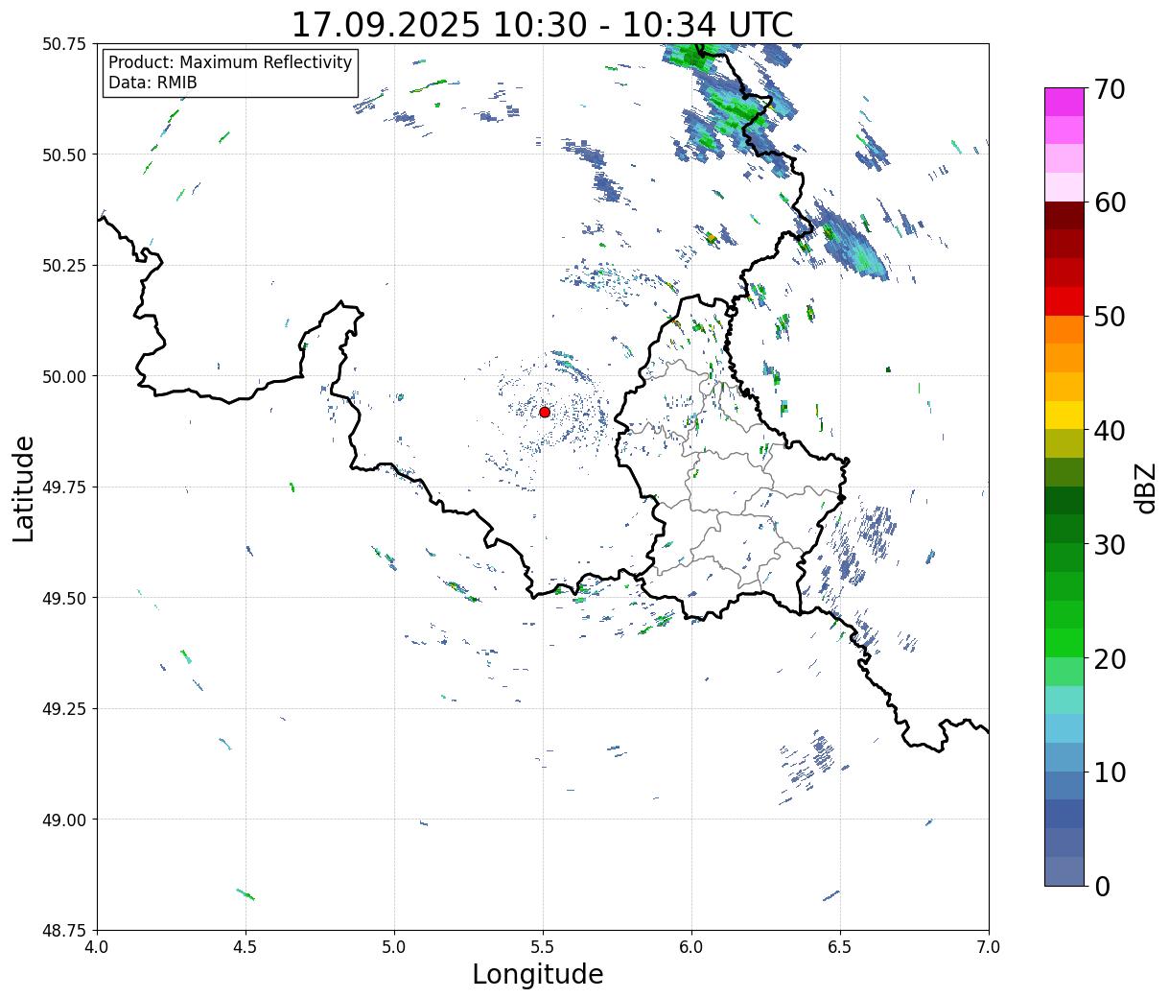Click the 49.75 latitude tick label
Image resolution: width=1169 pixels, height=998 pixels.
(x=64, y=487)
